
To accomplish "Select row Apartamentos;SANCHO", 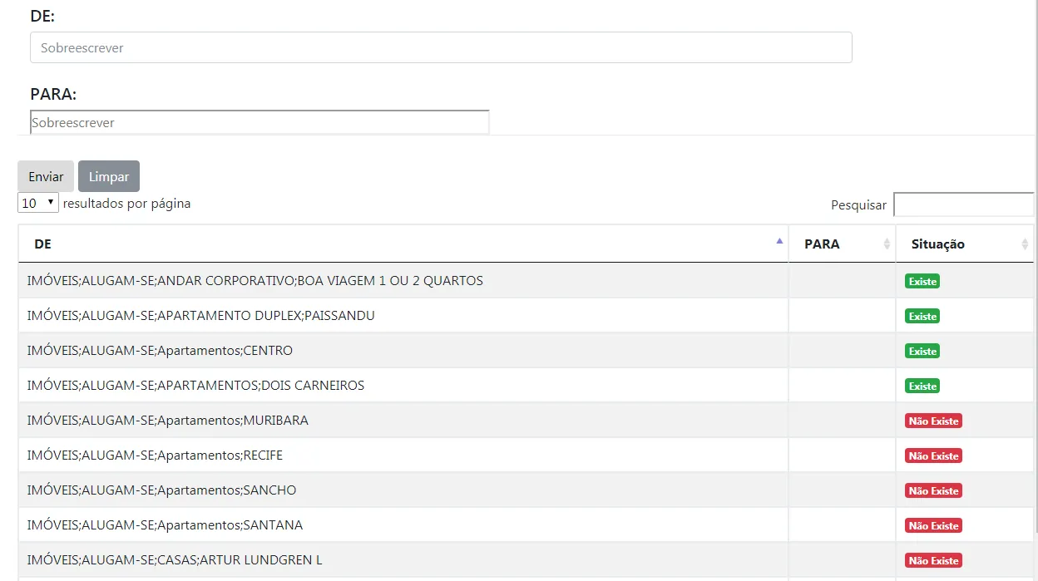I will coord(526,490).
